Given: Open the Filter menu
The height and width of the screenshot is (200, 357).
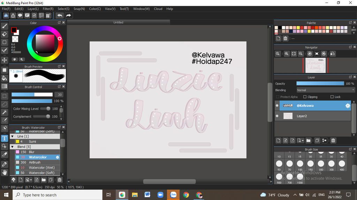Looking at the screenshot, I should (48, 9).
